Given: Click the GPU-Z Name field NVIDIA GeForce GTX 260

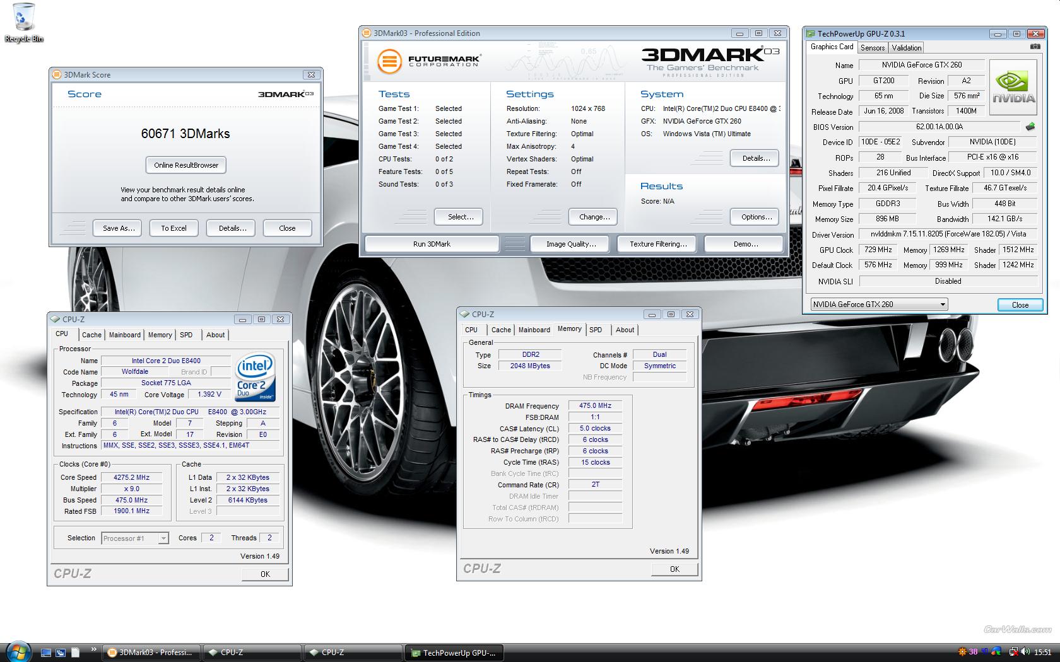Looking at the screenshot, I should pyautogui.click(x=921, y=65).
